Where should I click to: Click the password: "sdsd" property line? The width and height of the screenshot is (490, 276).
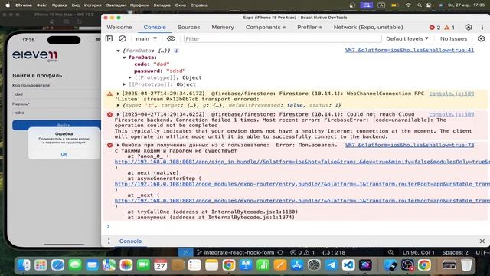coord(159,71)
